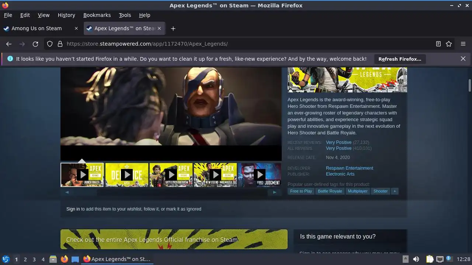Click the network tray icon
The image size is (472, 265).
click(x=440, y=259)
